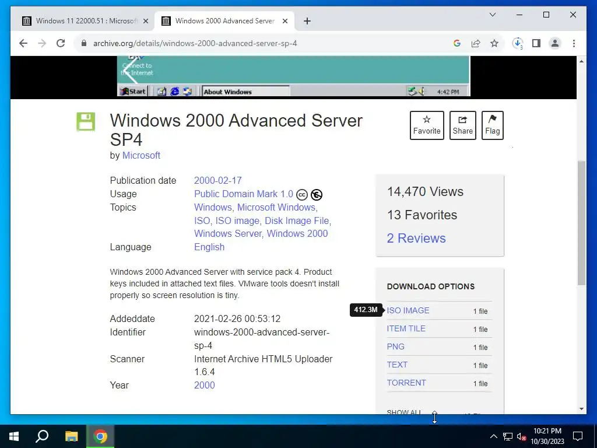Download the ITEM TILE option

(x=406, y=328)
